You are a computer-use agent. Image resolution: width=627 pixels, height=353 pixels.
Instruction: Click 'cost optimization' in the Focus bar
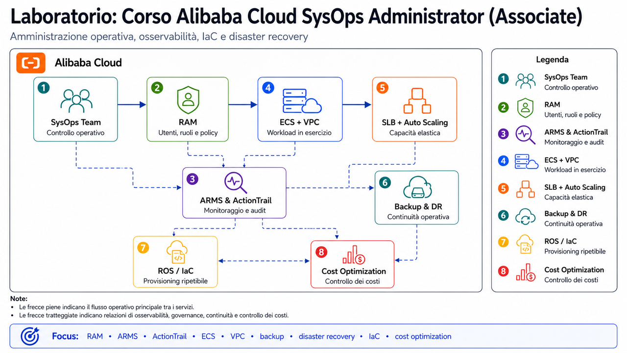point(423,336)
